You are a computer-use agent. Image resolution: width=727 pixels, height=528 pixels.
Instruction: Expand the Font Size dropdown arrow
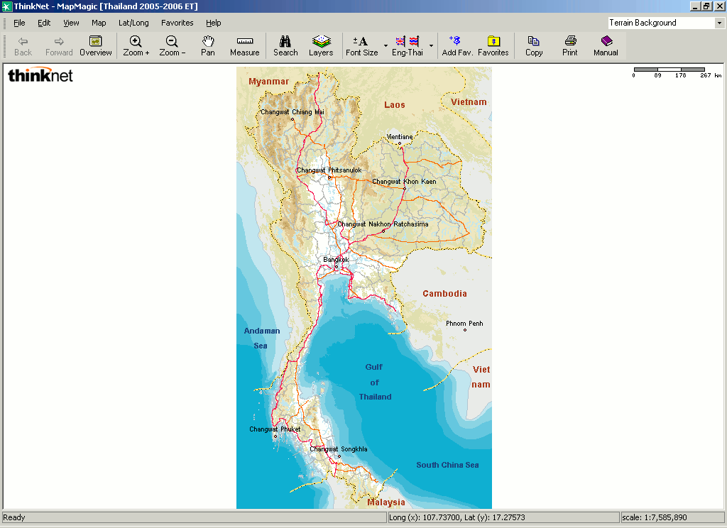[386, 45]
